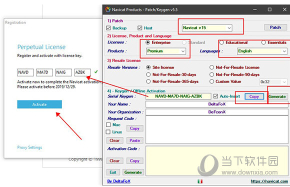Minimize the Patch/Keygen window
Viewport: 290px width, 187px height.
[x=255, y=9]
